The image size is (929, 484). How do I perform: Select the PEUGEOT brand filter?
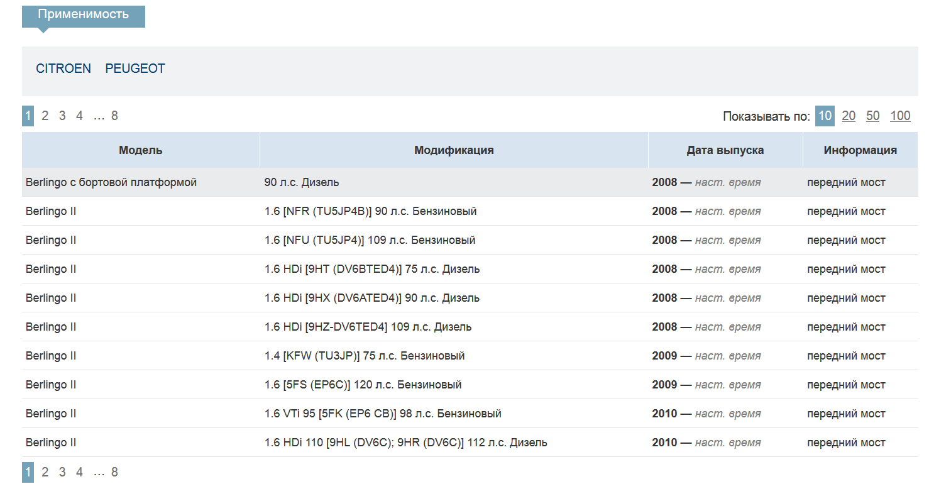(x=135, y=69)
